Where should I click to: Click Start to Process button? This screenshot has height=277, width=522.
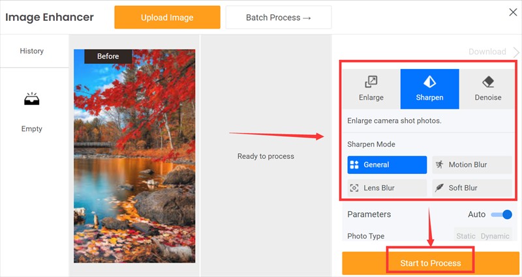[431, 263]
